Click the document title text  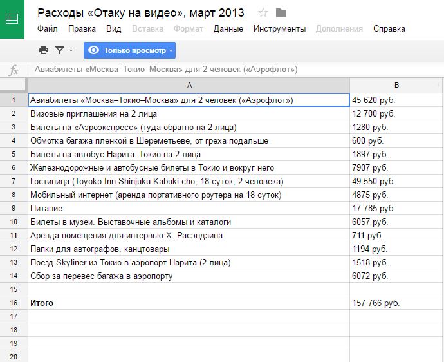tap(141, 13)
